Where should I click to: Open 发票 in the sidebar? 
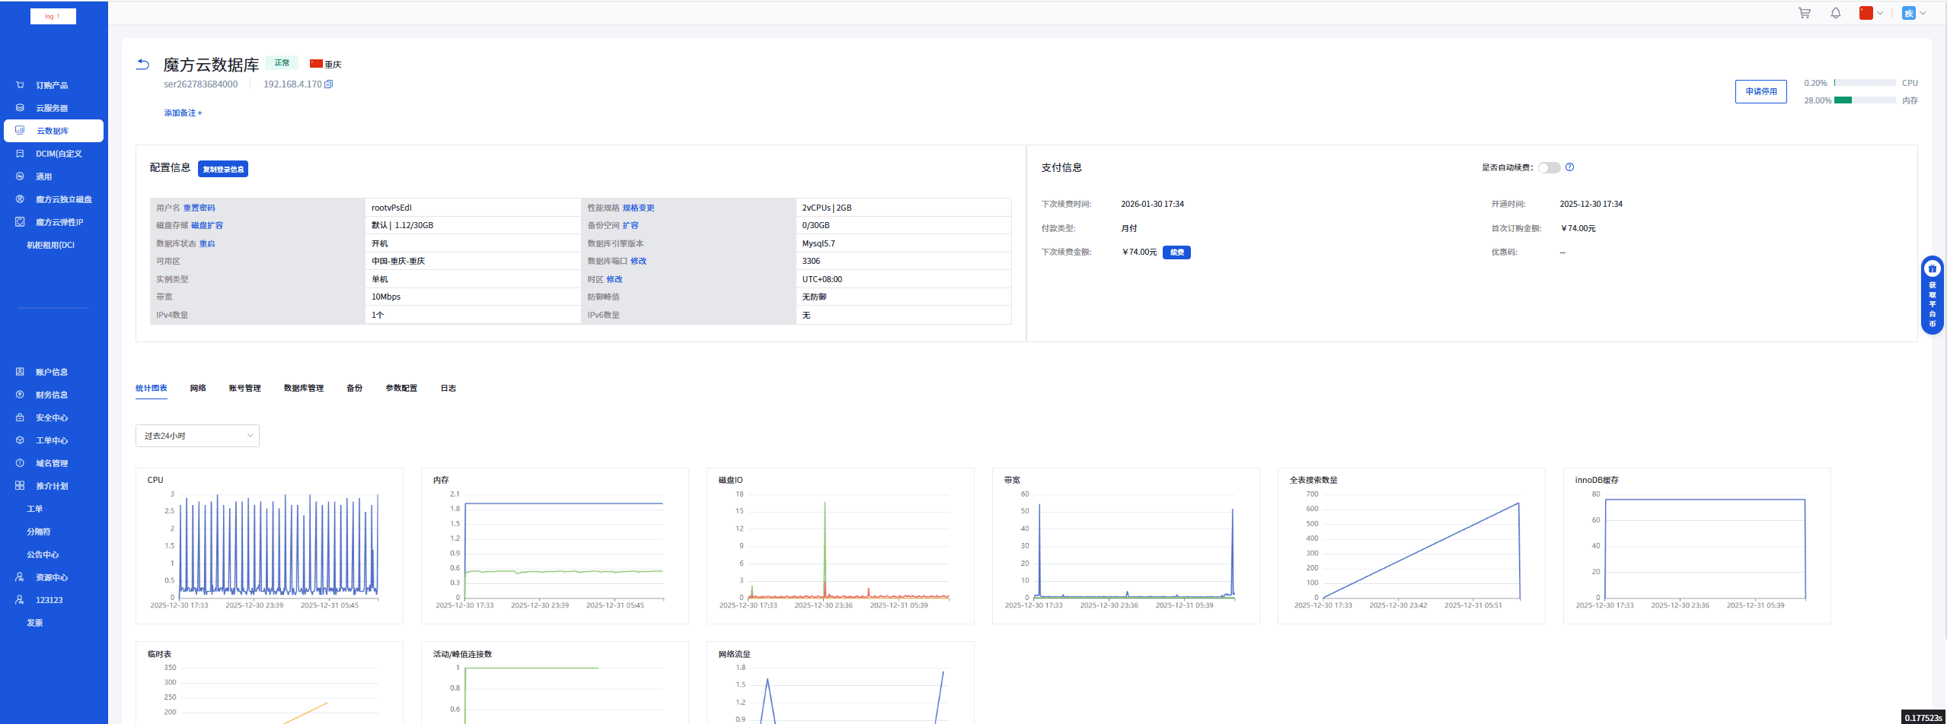35,623
